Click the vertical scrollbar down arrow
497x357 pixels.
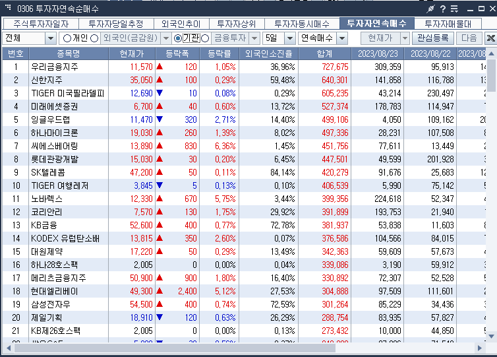tap(491, 336)
